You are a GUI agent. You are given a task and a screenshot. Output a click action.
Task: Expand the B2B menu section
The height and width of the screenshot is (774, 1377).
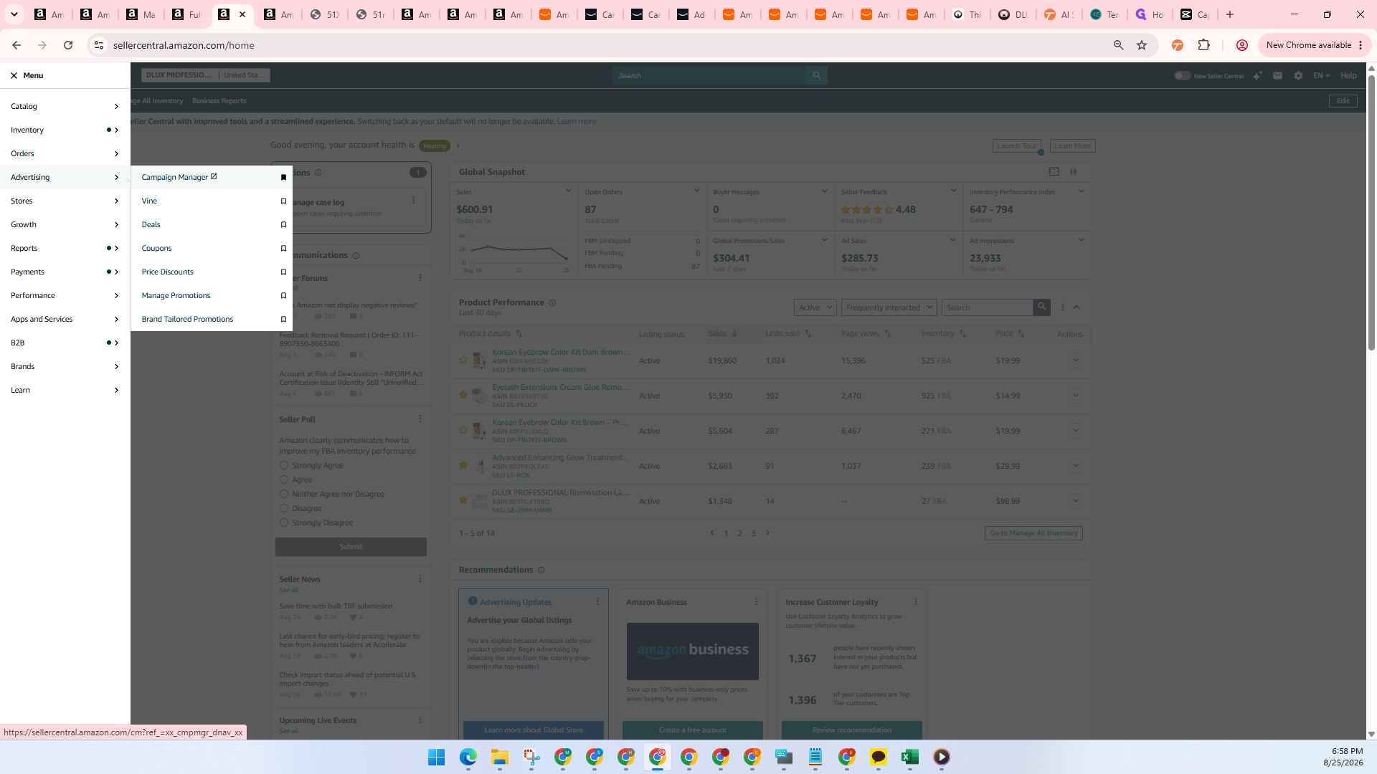(65, 343)
